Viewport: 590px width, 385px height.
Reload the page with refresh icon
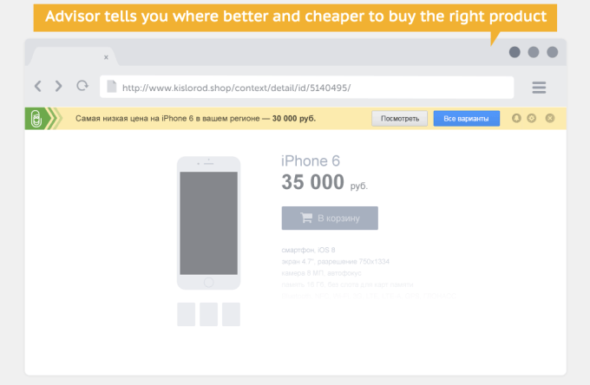click(x=82, y=87)
